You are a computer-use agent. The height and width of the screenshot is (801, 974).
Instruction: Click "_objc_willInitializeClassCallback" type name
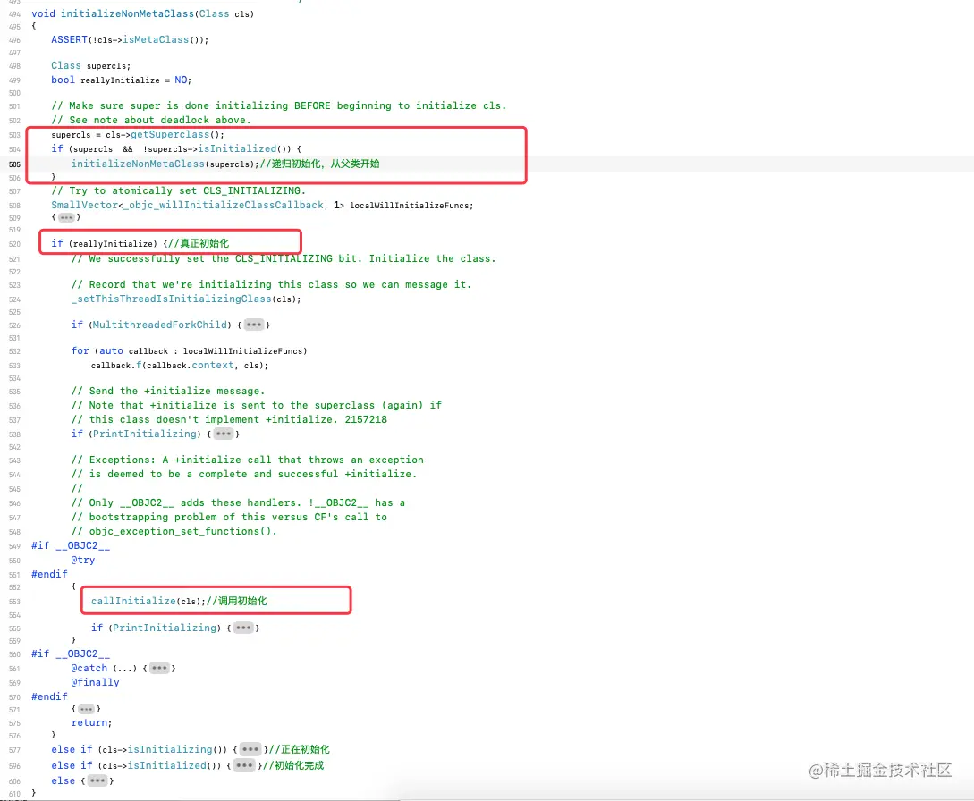[x=224, y=205]
